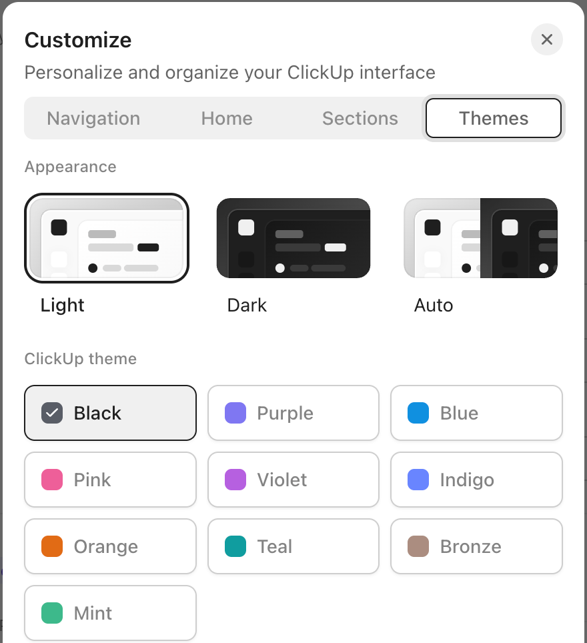Click the Mint theme color square icon

(x=53, y=613)
